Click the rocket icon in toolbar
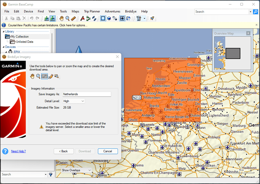Image resolution: width=260 pixels, height=184 pixels. tap(152, 18)
